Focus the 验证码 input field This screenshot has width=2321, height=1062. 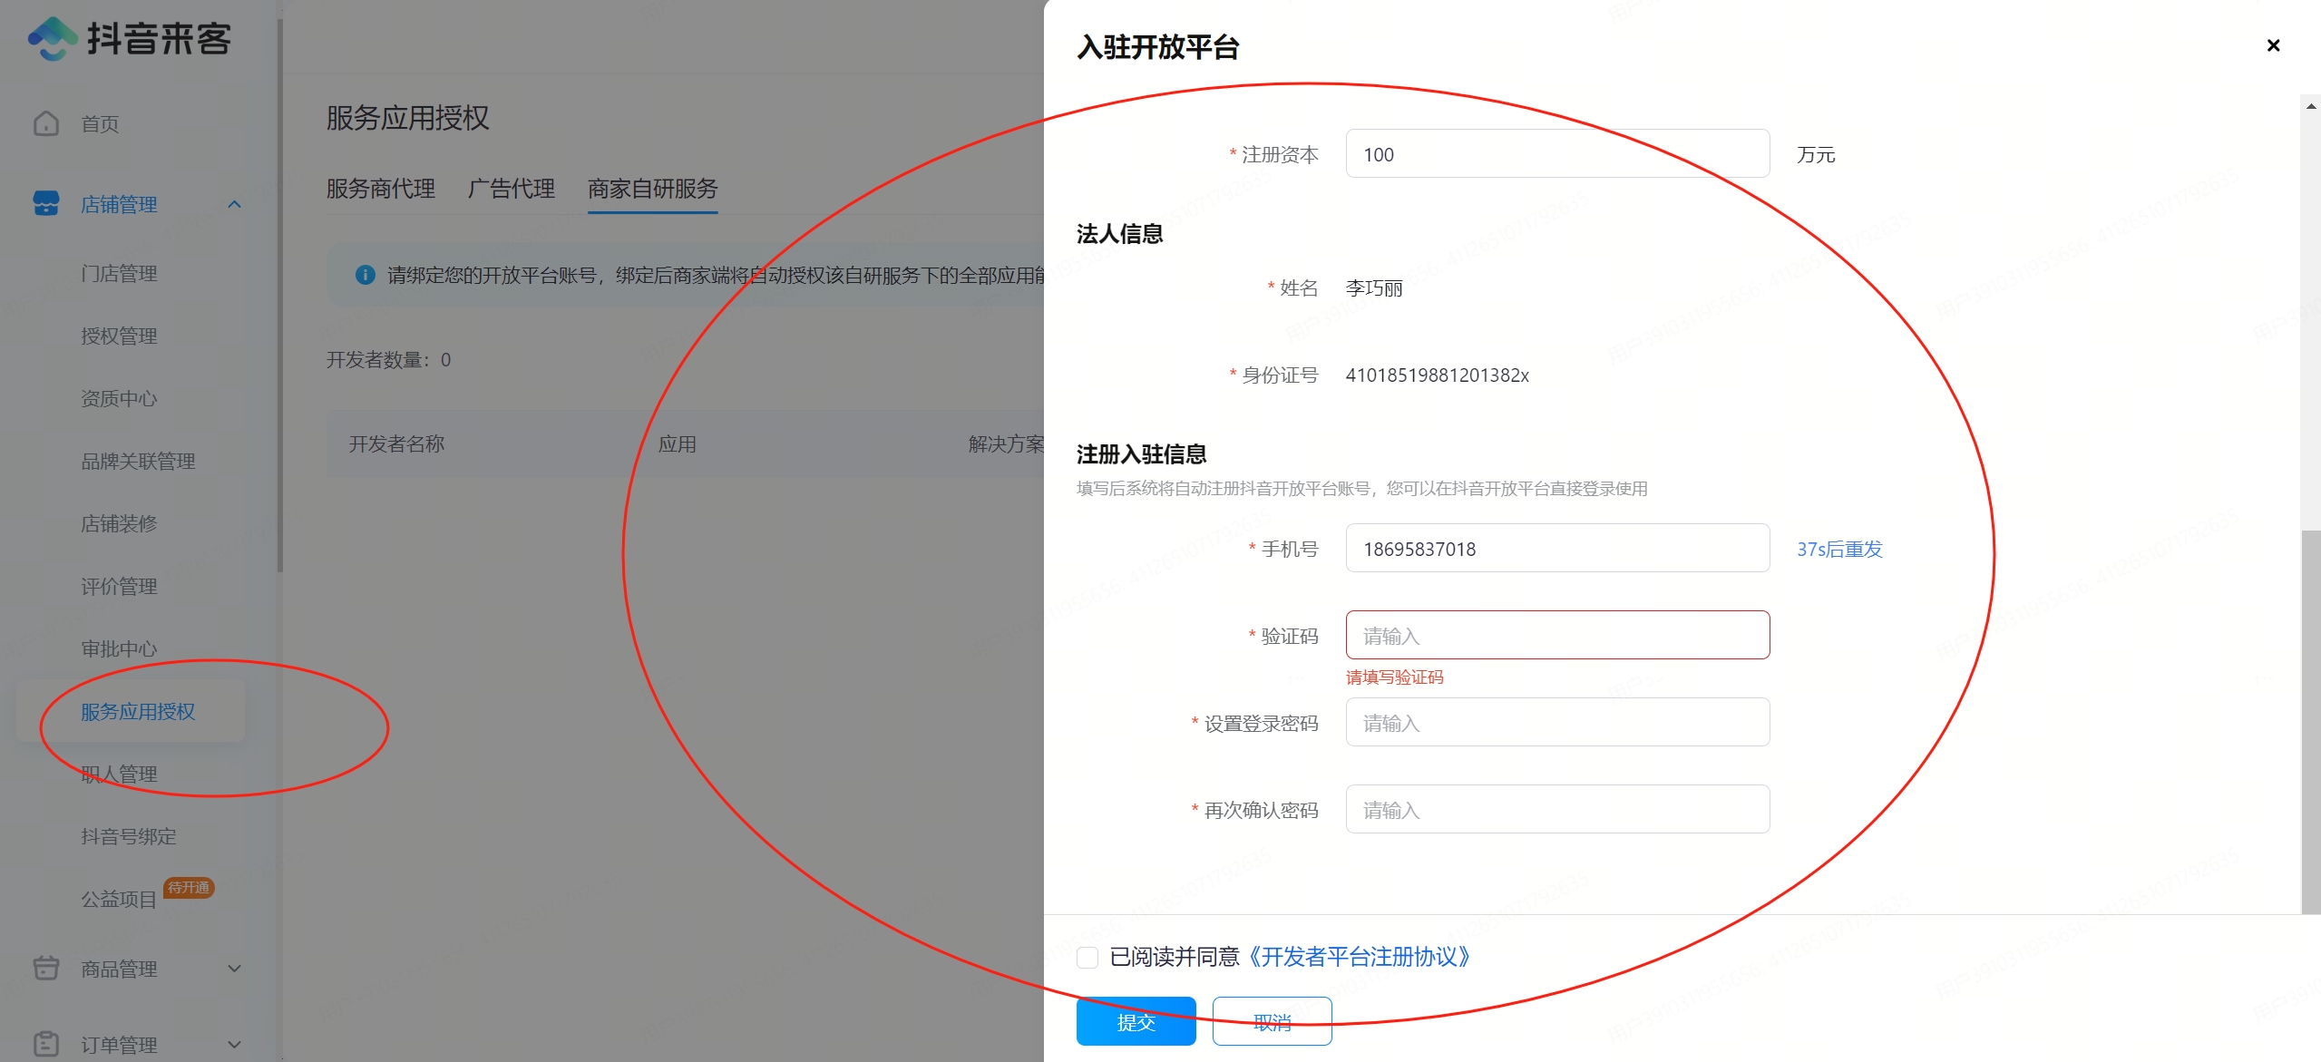[x=1556, y=635]
